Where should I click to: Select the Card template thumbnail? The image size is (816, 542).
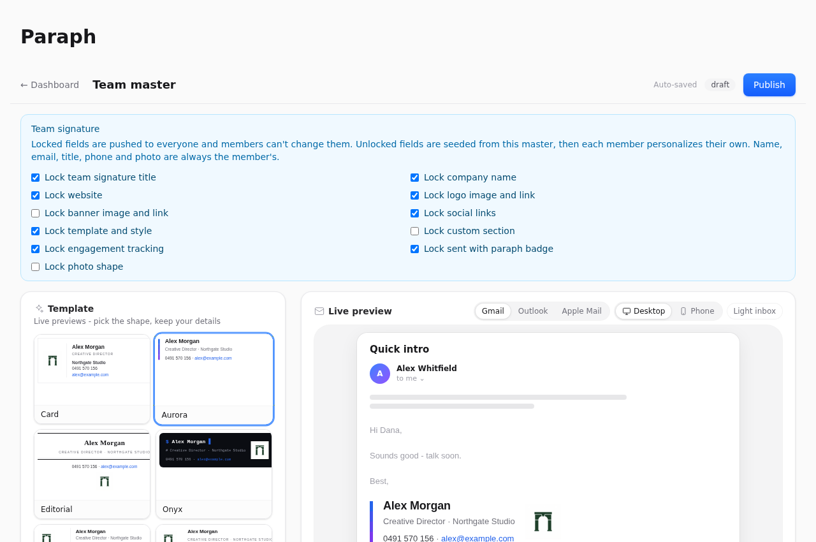[x=92, y=379]
